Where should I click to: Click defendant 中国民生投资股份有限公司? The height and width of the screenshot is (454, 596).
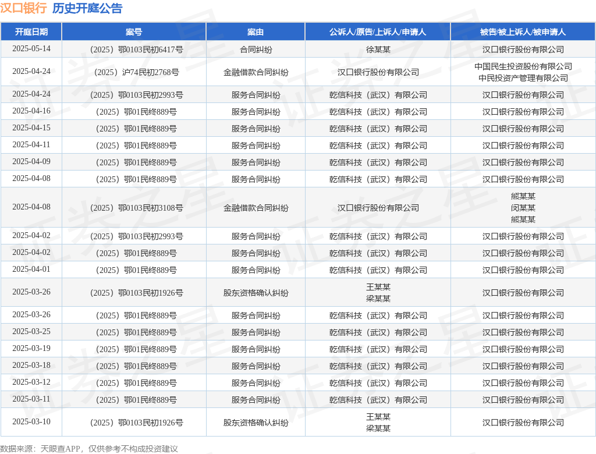(x=523, y=66)
